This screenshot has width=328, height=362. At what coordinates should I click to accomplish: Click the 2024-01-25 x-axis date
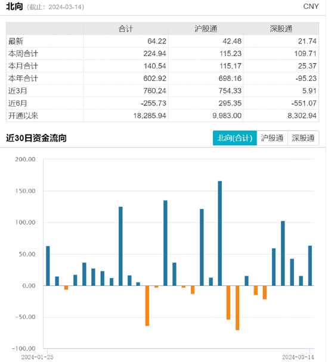(37, 357)
